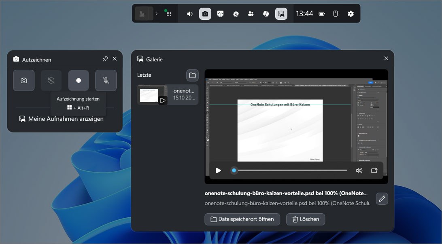
Task: Open the widget menu grid icon
Action: pyautogui.click(x=169, y=14)
